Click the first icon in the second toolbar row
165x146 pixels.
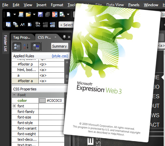(8, 25)
